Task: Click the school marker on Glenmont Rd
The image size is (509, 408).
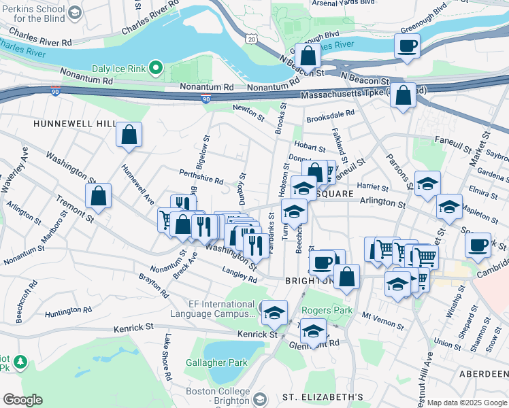Action: 313,333
